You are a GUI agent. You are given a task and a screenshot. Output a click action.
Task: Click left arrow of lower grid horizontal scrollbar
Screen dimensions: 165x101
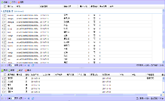click(x=1, y=95)
